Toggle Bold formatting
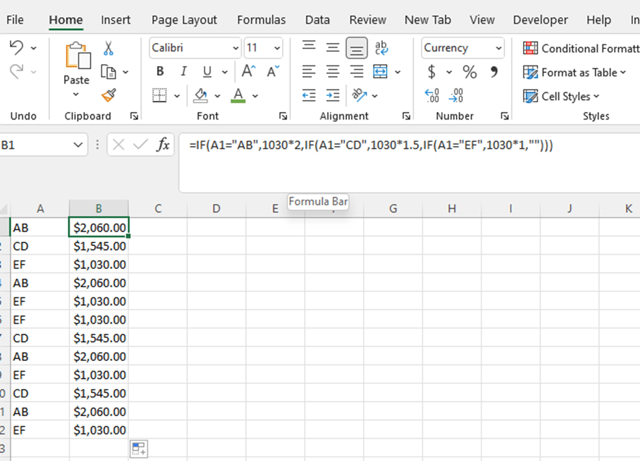The height and width of the screenshot is (461, 640). click(x=160, y=71)
